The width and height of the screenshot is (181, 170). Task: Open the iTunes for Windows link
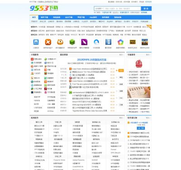pos(59,160)
